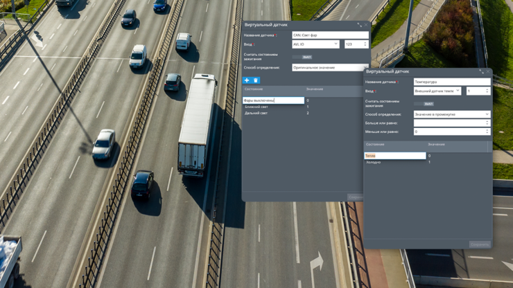
Task: Select the Ближний свет state row
Action: point(303,107)
